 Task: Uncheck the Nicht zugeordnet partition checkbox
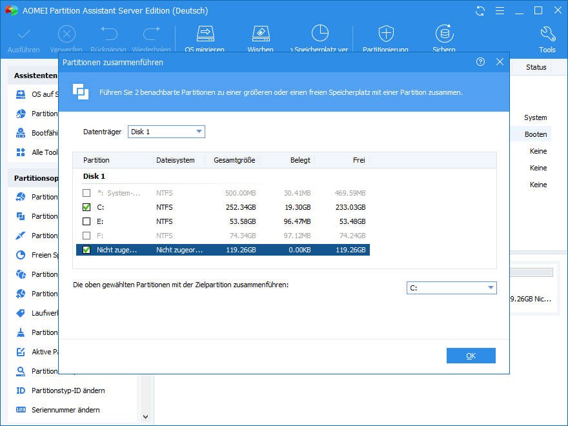pyautogui.click(x=86, y=250)
